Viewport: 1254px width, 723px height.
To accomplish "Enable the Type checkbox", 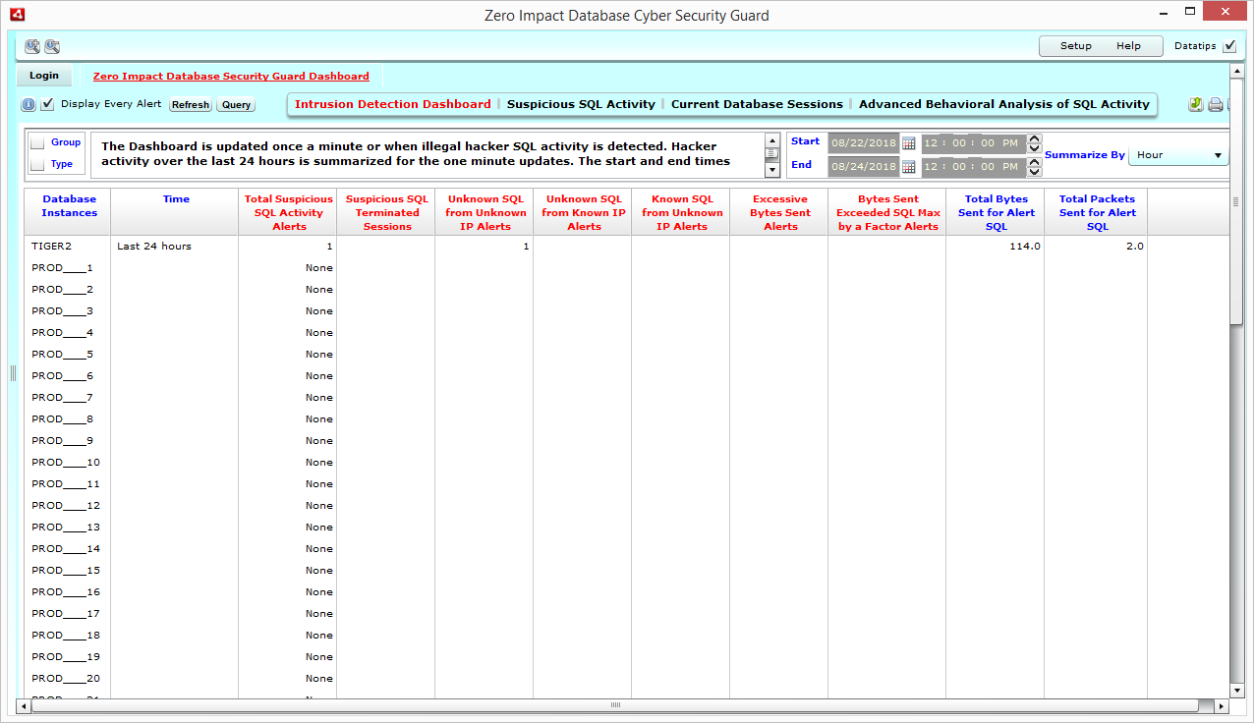I will tap(38, 165).
